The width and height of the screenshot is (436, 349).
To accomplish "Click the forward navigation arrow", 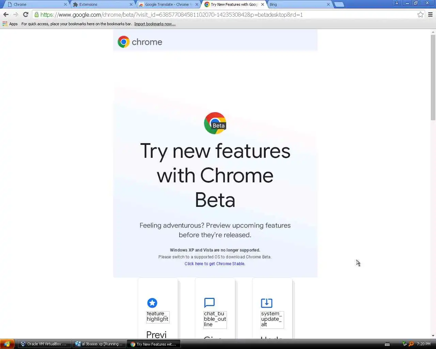I will point(16,15).
